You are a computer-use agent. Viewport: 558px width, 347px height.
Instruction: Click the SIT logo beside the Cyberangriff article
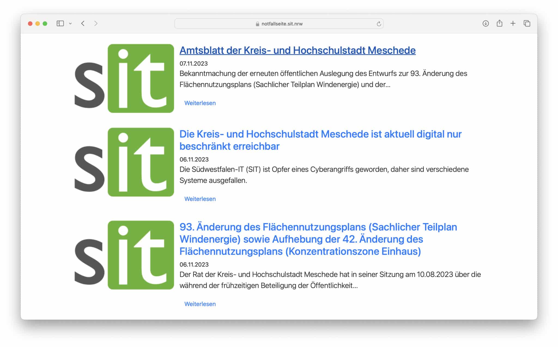click(x=124, y=162)
